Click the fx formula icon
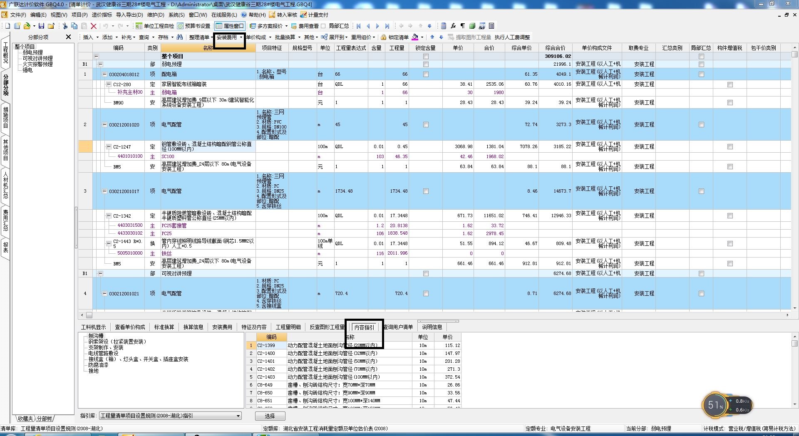The width and height of the screenshot is (799, 436). pos(453,26)
